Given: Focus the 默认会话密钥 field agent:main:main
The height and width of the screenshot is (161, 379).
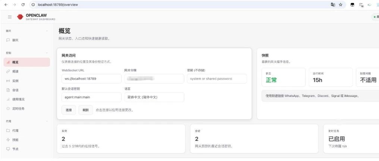Looking at the screenshot, I should 92,97.
